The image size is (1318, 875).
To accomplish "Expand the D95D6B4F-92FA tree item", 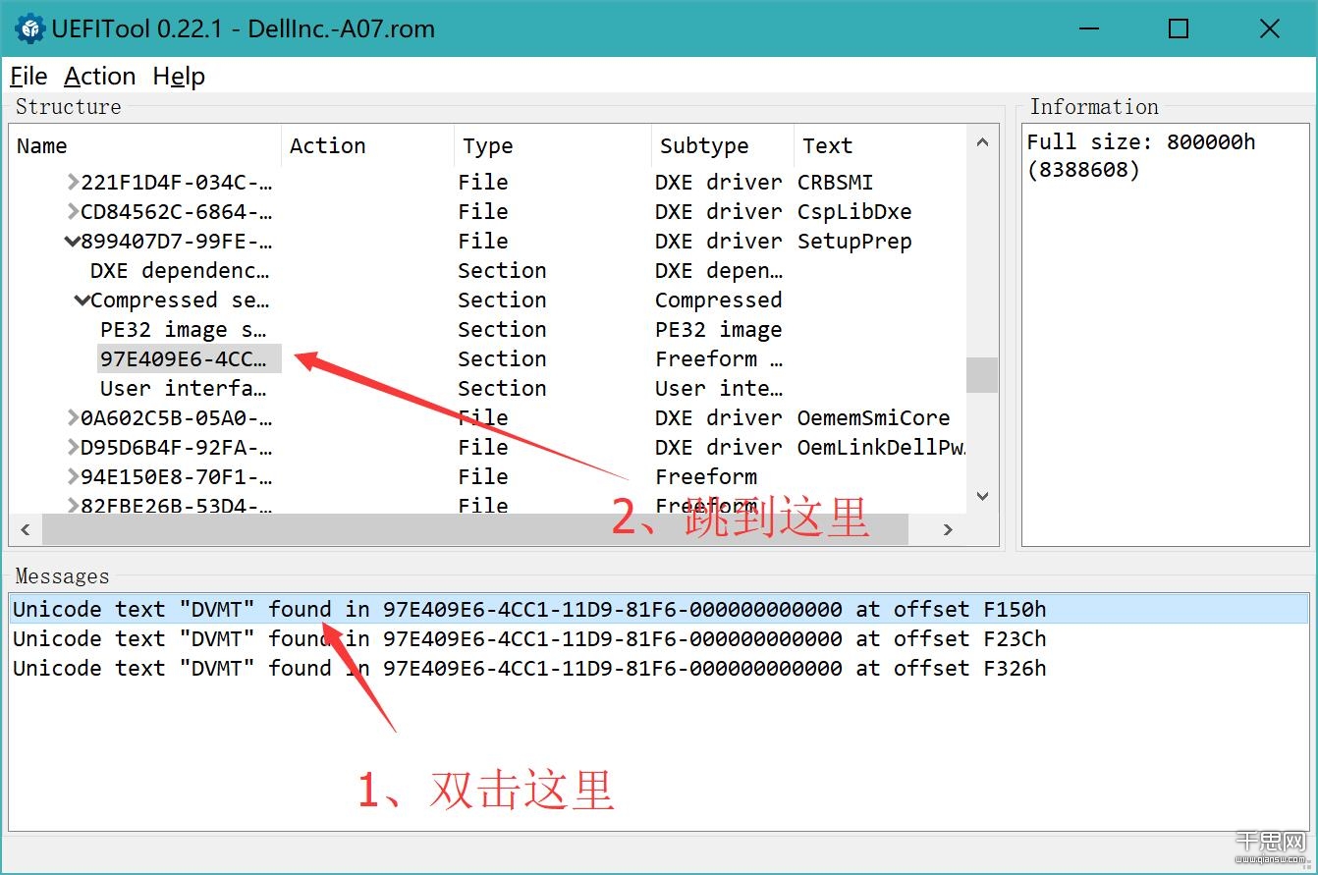I will pyautogui.click(x=73, y=447).
